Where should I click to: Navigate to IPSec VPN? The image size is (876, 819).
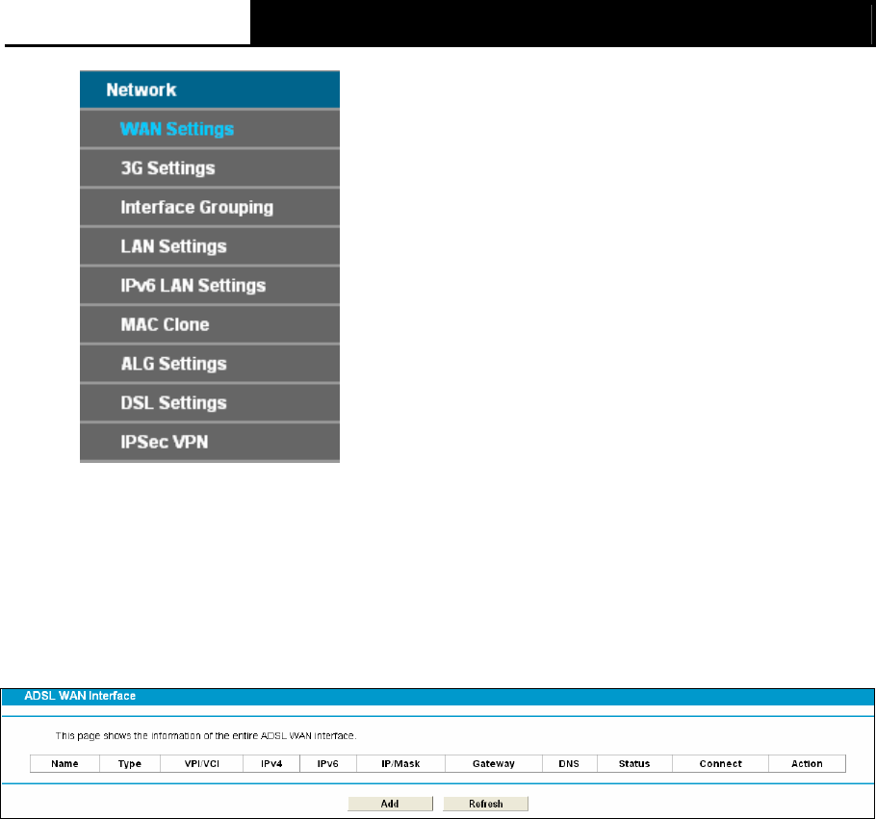tap(210, 442)
